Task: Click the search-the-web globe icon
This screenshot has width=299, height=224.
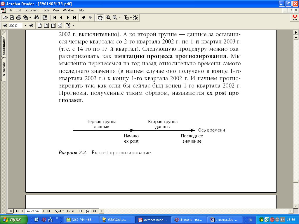Action: click(x=25, y=18)
